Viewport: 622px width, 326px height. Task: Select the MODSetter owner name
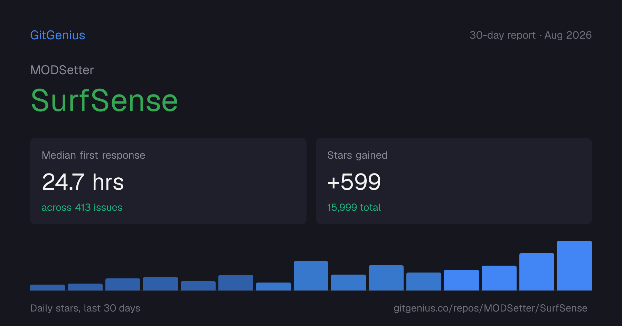pos(62,70)
